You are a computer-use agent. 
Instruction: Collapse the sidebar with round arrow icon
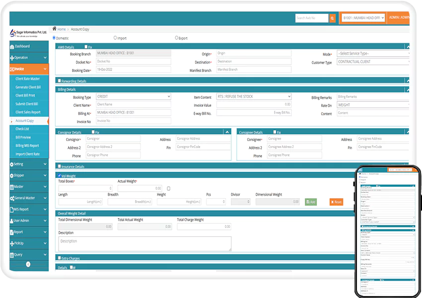(x=28, y=264)
